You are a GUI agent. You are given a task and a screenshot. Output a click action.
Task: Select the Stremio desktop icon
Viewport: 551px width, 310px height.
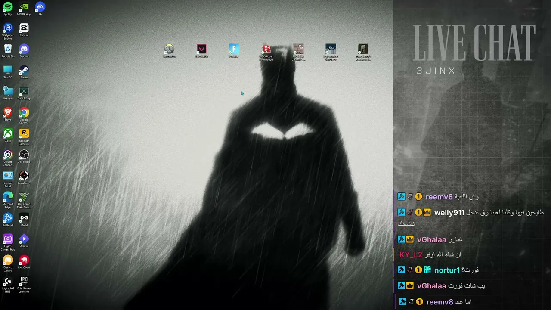click(x=24, y=241)
